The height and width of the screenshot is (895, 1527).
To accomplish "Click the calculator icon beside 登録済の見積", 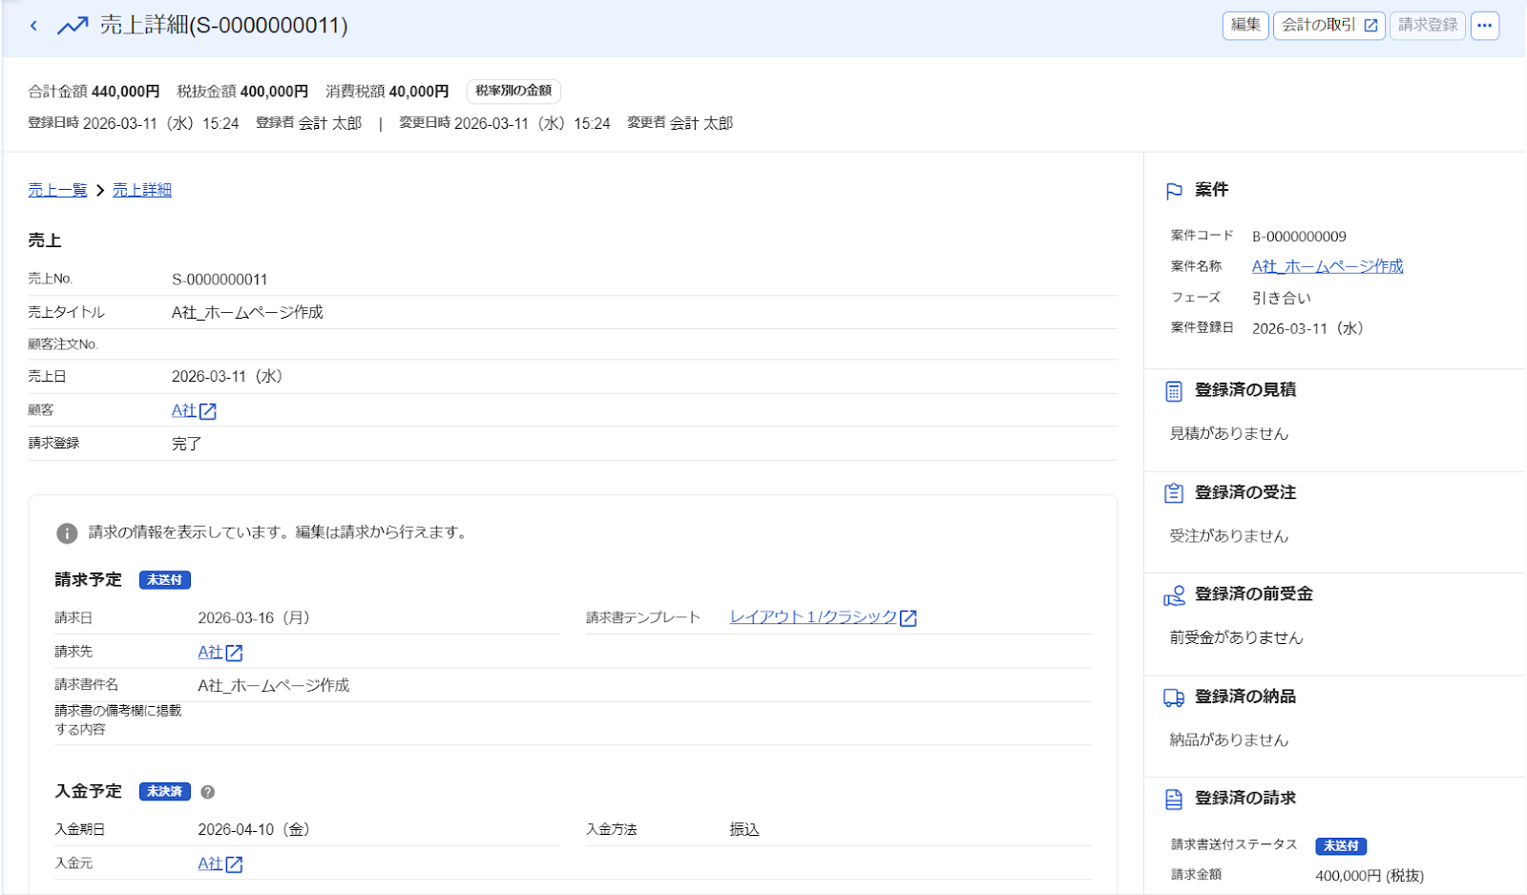I will tap(1174, 391).
